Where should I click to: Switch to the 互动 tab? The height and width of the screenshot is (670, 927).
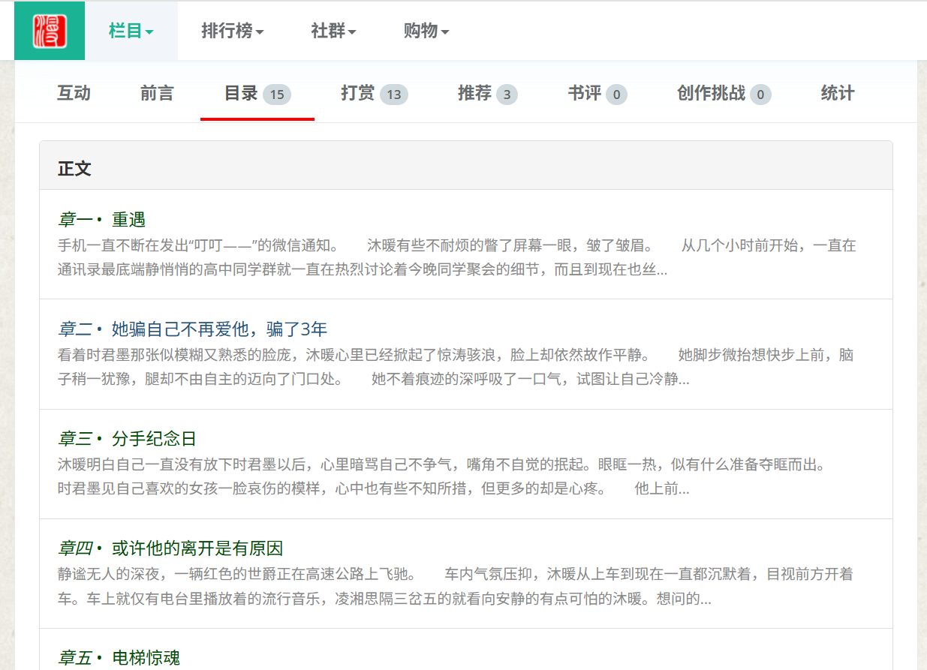(74, 93)
